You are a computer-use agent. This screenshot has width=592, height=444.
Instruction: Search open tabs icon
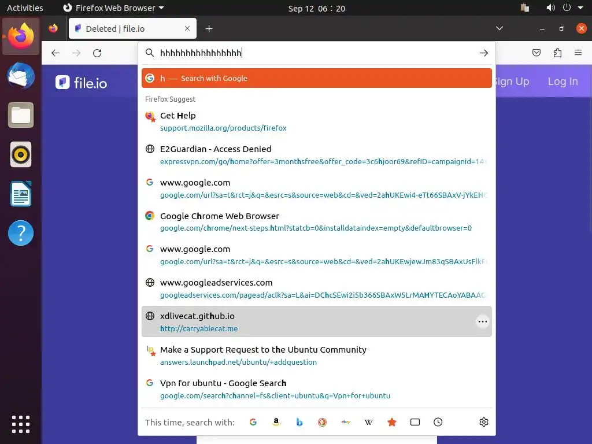(415, 422)
